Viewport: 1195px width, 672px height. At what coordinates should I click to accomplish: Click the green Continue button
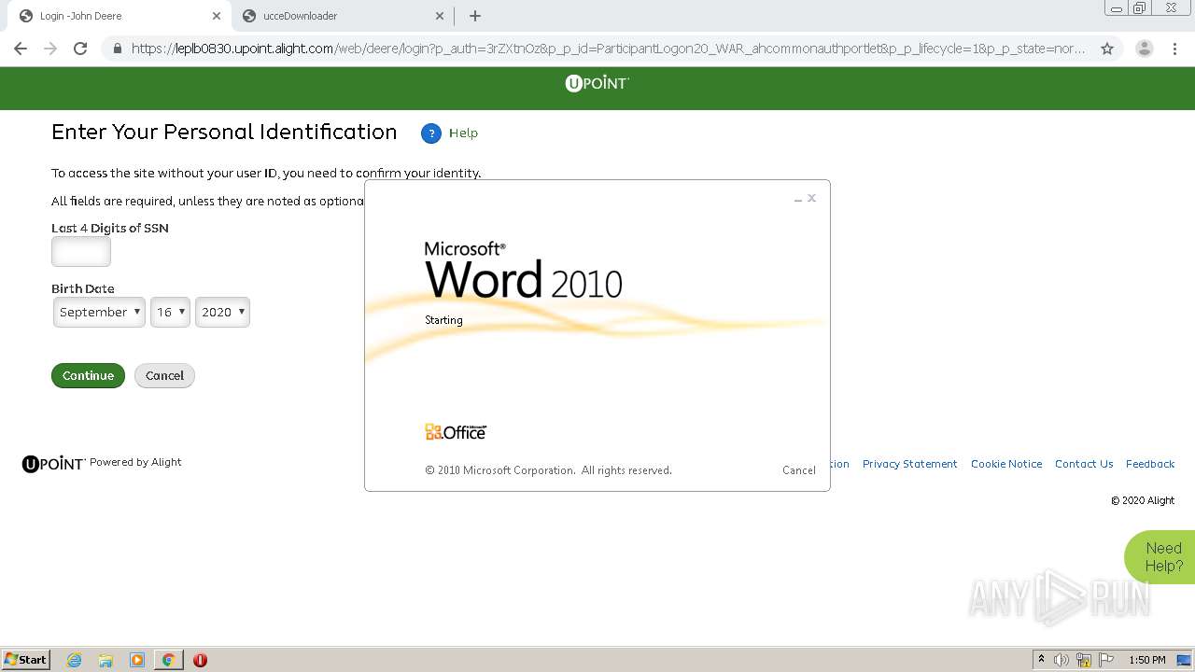tap(88, 375)
